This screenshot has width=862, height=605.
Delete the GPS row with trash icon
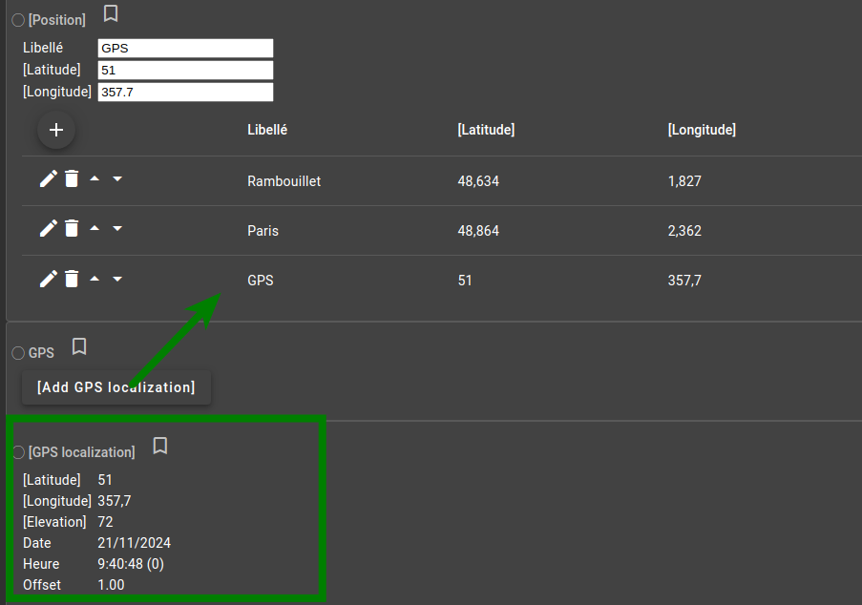tap(72, 279)
